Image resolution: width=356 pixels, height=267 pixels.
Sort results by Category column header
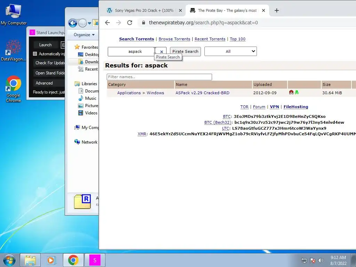(140, 84)
